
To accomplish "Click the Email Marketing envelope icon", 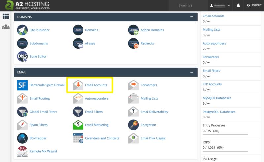I will pos(78,125).
